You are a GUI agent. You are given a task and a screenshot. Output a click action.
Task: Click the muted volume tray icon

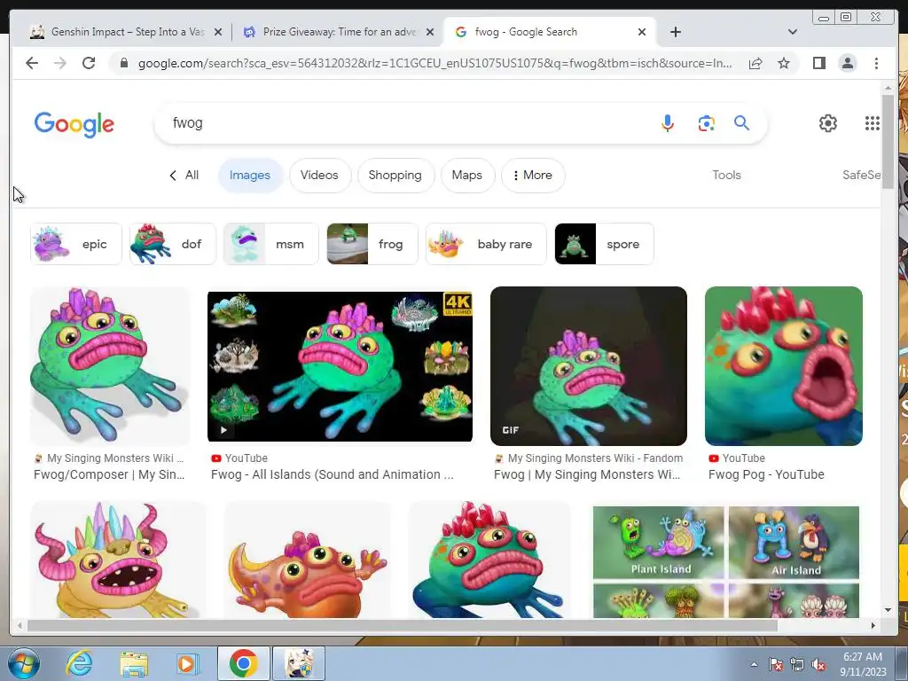(818, 665)
